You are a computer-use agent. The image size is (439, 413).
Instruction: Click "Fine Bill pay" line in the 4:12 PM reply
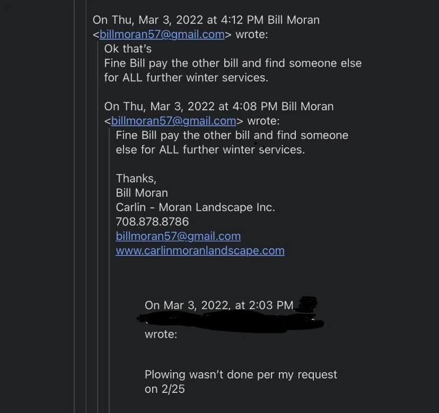coord(233,63)
